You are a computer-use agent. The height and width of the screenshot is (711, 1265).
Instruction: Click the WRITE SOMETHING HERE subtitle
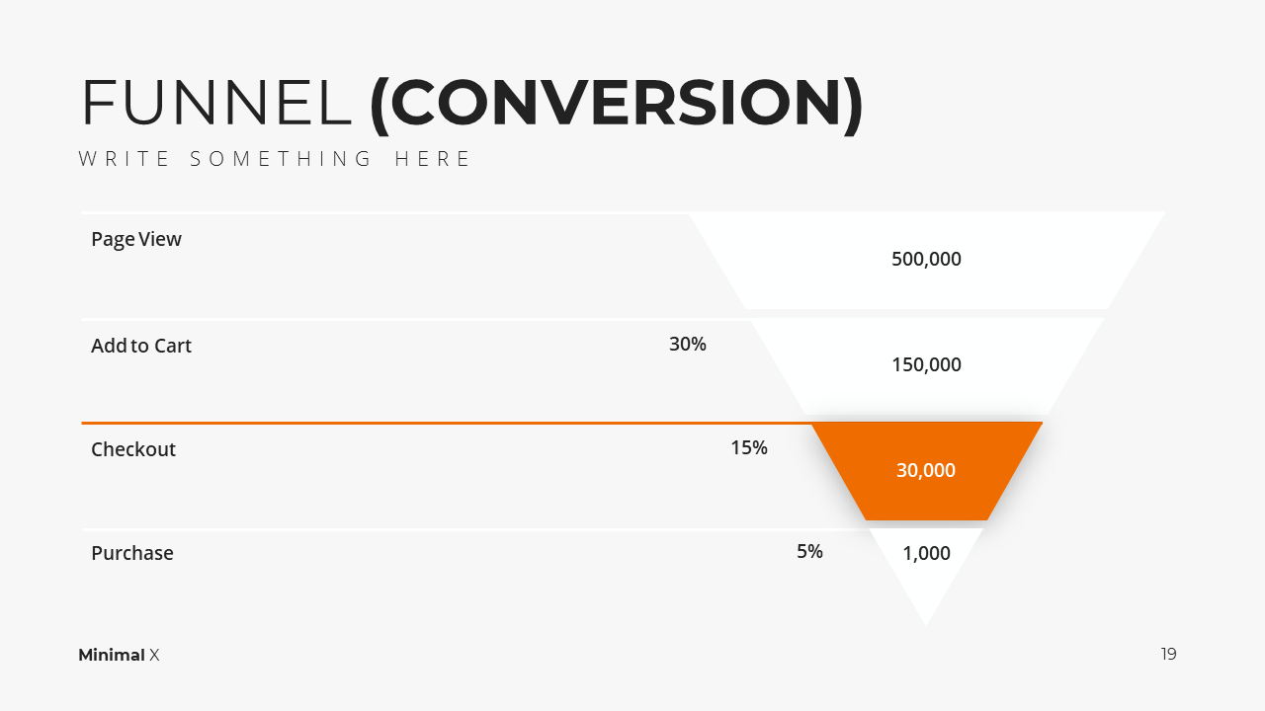click(x=276, y=159)
